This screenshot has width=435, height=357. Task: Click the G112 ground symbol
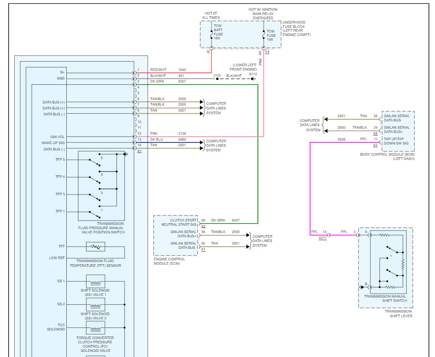click(253, 79)
